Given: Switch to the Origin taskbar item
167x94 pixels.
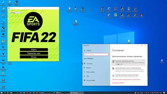Looking at the screenshot, I should (x=46, y=93).
